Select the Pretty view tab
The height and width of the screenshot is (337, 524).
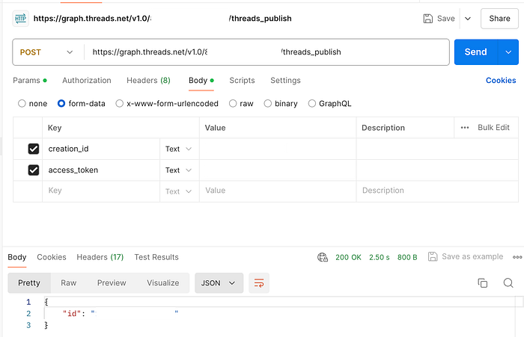point(29,283)
